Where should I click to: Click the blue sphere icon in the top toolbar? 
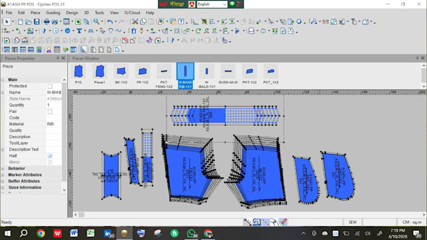point(299,21)
